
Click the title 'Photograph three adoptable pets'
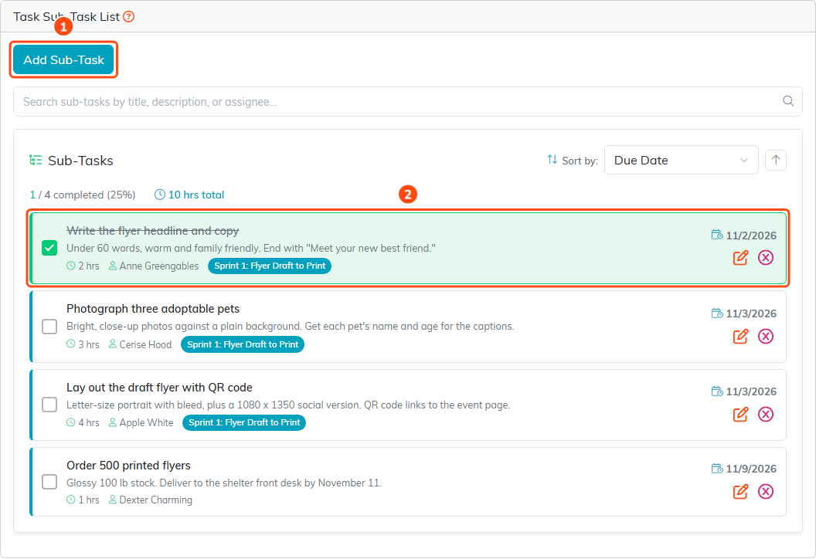click(x=153, y=309)
